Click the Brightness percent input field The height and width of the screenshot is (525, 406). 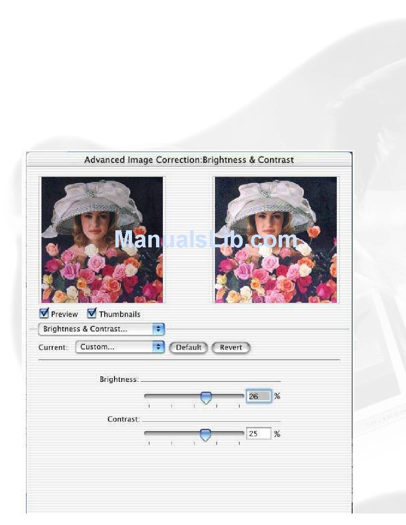259,396
